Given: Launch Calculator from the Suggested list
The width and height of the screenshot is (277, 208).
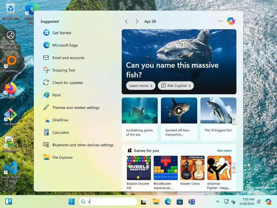Looking at the screenshot, I should 56,132.
